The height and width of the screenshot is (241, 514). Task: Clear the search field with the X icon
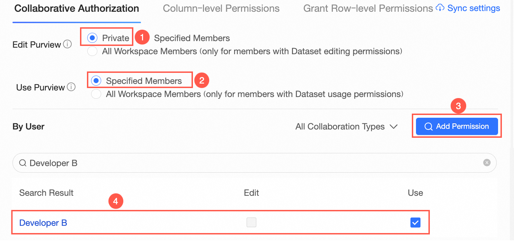pyautogui.click(x=487, y=163)
